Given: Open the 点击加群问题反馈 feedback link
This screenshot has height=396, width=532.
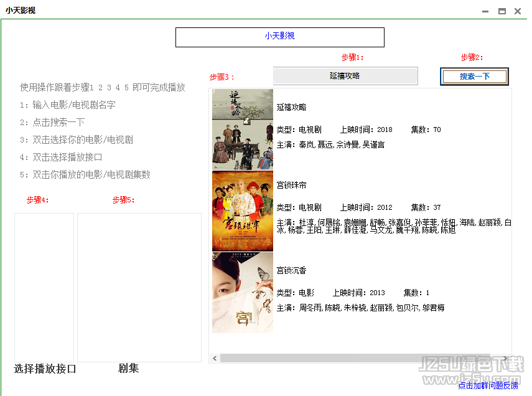Looking at the screenshot, I should [488, 385].
